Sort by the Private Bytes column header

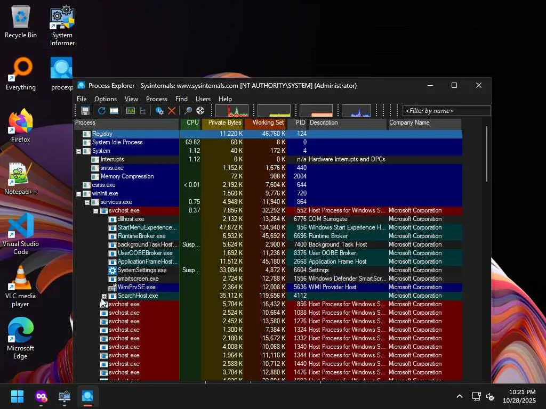click(x=222, y=123)
